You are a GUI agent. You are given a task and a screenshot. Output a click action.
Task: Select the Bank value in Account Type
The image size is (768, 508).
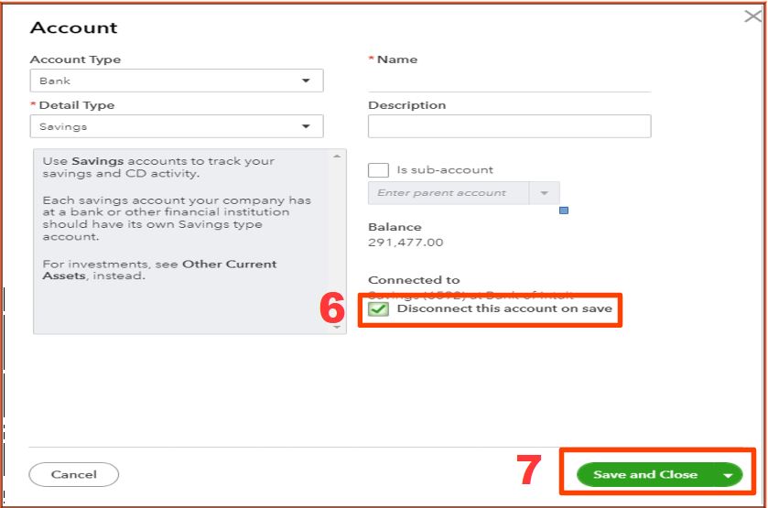[55, 81]
